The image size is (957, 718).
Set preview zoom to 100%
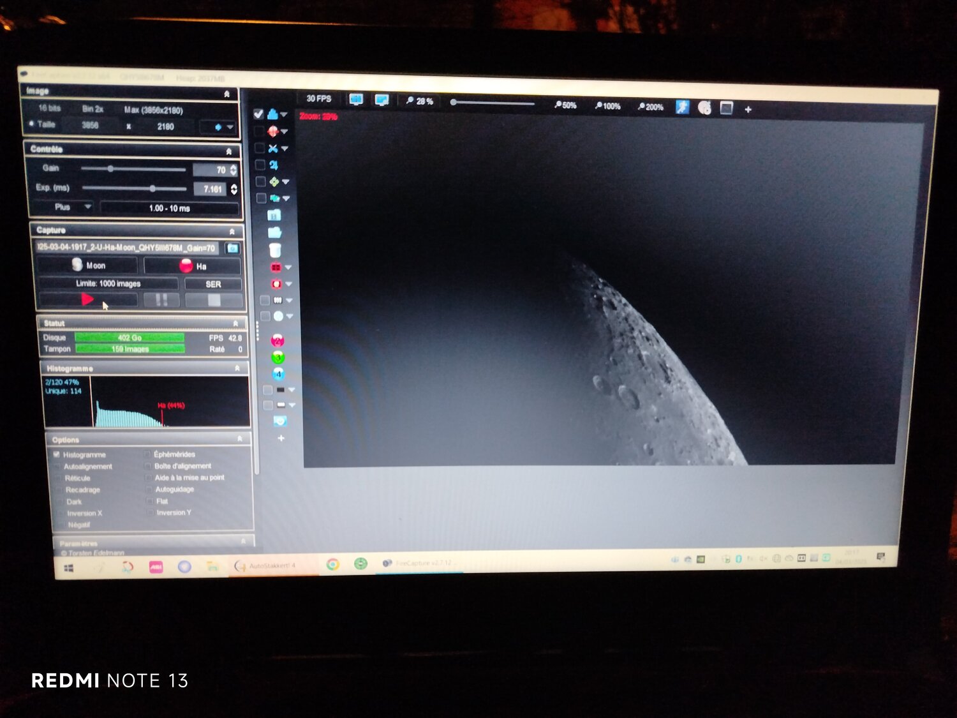(x=607, y=106)
